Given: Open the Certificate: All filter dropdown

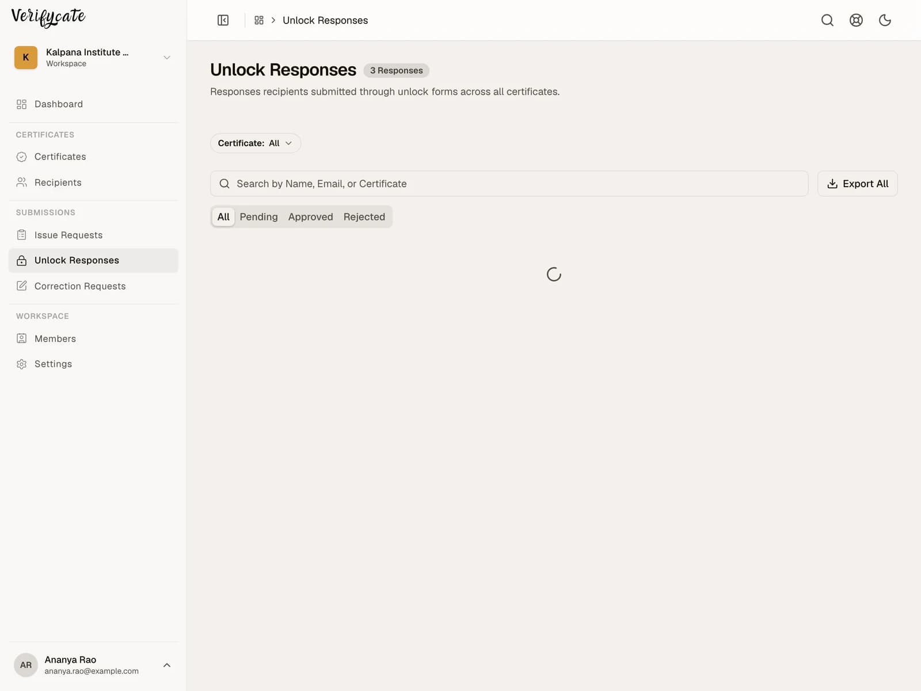Looking at the screenshot, I should pyautogui.click(x=256, y=143).
